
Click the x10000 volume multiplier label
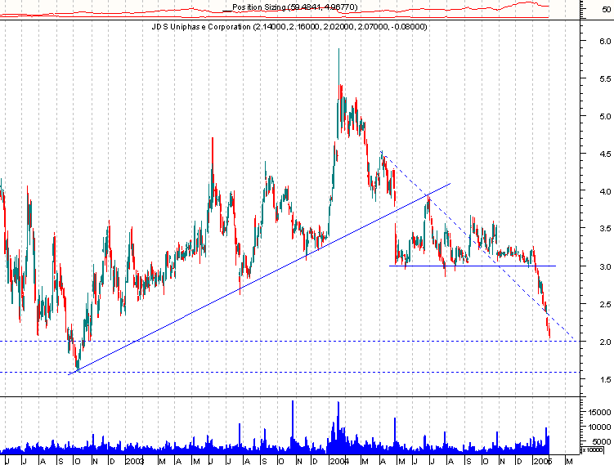593,449
